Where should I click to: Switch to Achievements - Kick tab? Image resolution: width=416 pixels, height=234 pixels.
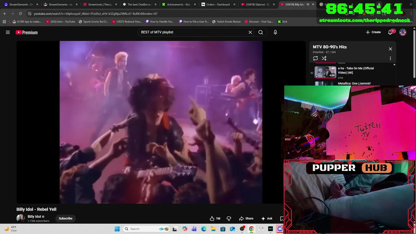point(178,5)
